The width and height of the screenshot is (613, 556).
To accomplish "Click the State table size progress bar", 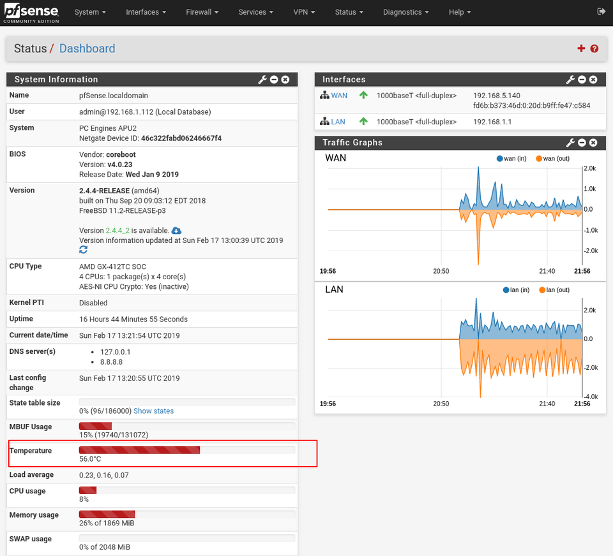I will coord(187,402).
